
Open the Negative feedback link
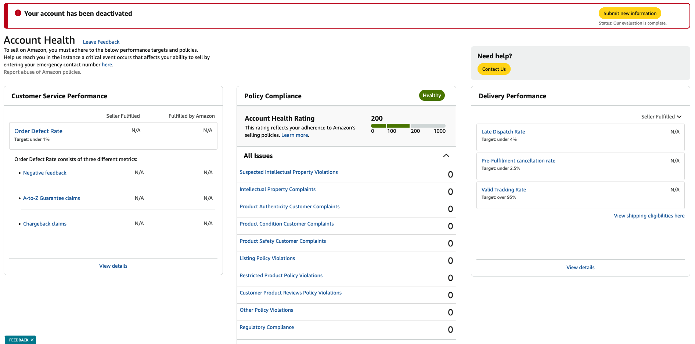(x=44, y=173)
